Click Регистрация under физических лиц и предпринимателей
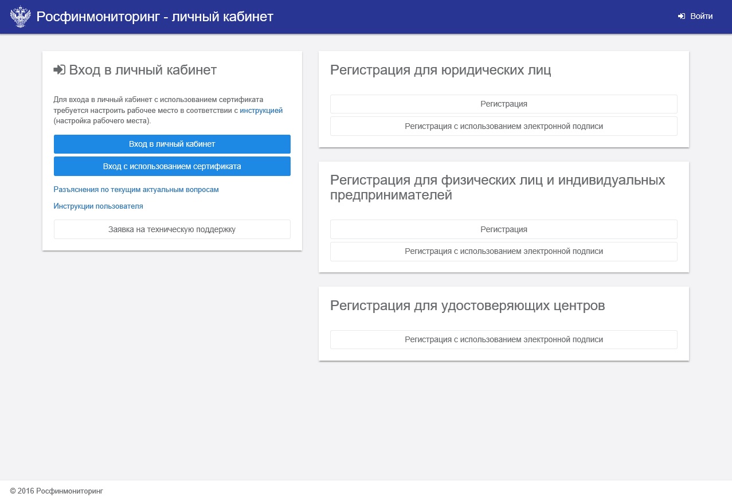Screen dimensions: 732x501 [504, 229]
